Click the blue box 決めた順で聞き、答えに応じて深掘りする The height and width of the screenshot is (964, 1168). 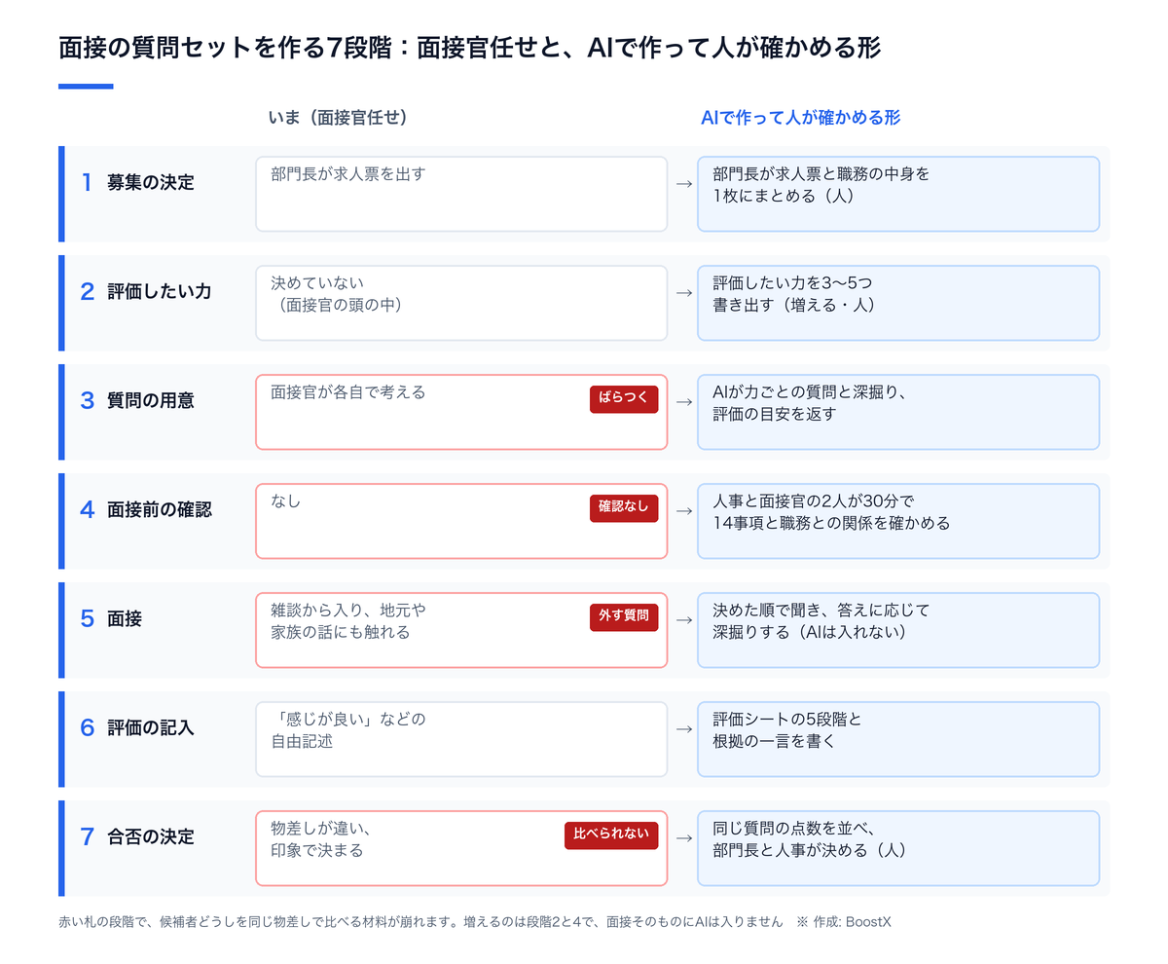pos(898,630)
